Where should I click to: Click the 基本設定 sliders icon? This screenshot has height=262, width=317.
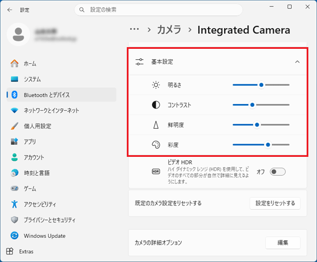pyautogui.click(x=139, y=61)
